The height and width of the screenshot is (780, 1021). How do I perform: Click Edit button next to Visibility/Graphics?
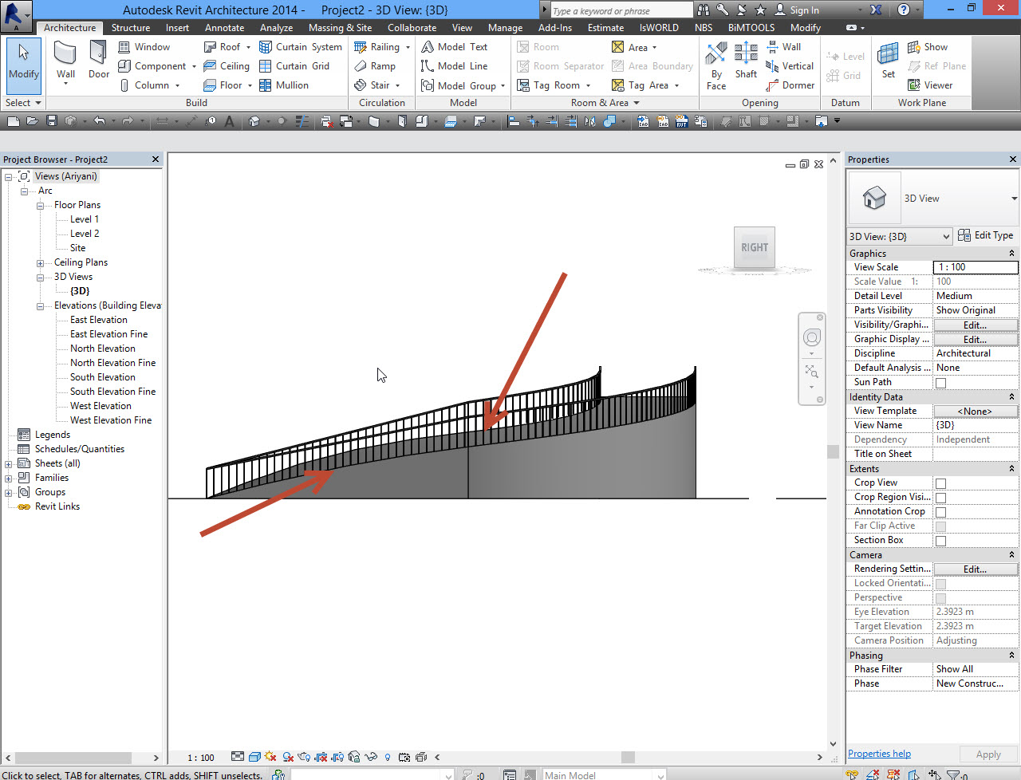[976, 325]
